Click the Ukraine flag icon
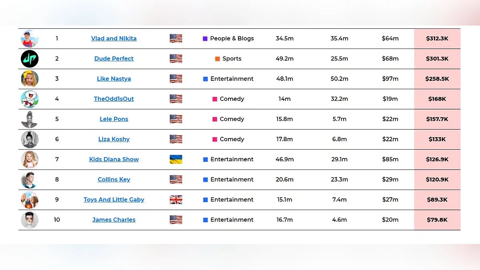 pyautogui.click(x=176, y=159)
